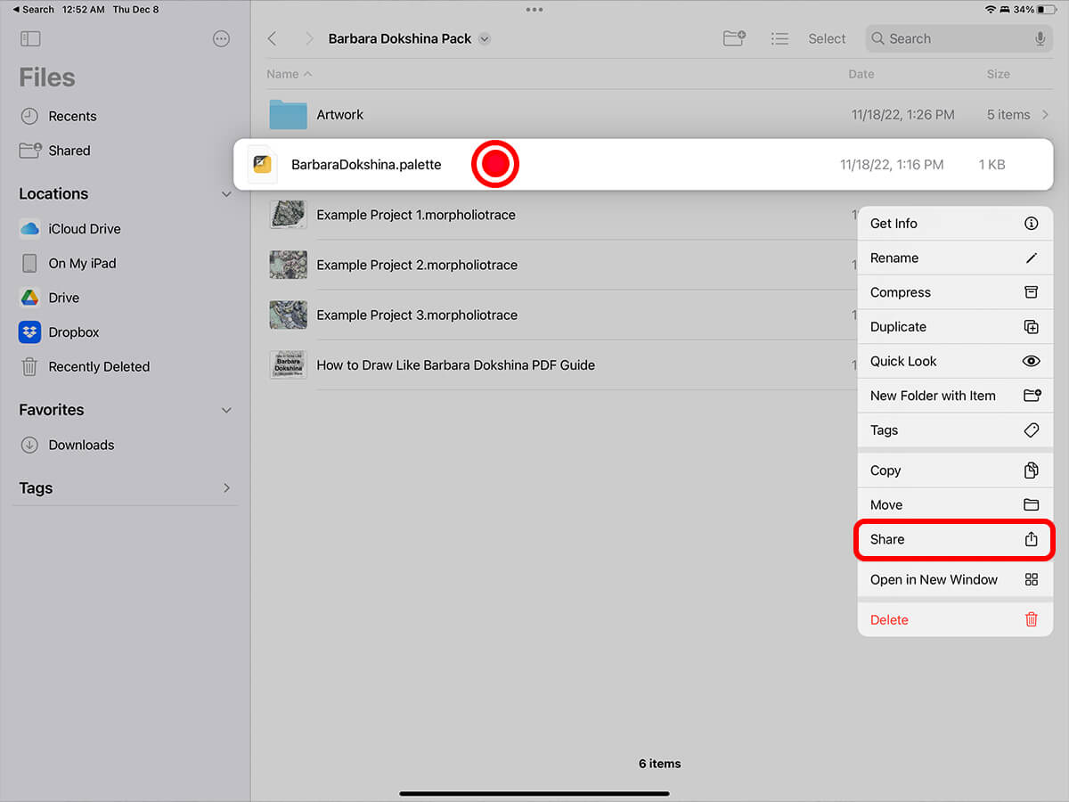1069x802 pixels.
Task: Collapse the Locations section
Action: tap(226, 194)
